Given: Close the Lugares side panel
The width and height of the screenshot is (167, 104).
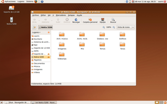Looking at the screenshot, I should [x=49, y=32].
